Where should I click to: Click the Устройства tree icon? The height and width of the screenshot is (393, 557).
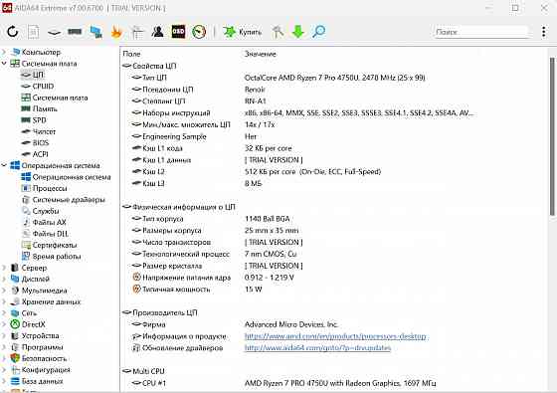[x=15, y=336]
